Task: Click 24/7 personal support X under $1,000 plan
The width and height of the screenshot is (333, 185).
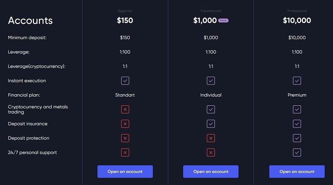Action: click(211, 152)
